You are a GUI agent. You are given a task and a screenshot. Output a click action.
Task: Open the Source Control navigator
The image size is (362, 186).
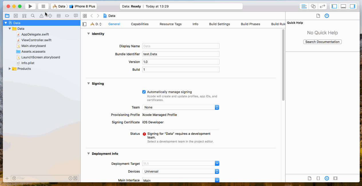16,16
